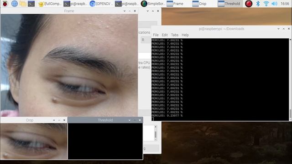
Task: Maximize the Crop window
Action: 59,120
